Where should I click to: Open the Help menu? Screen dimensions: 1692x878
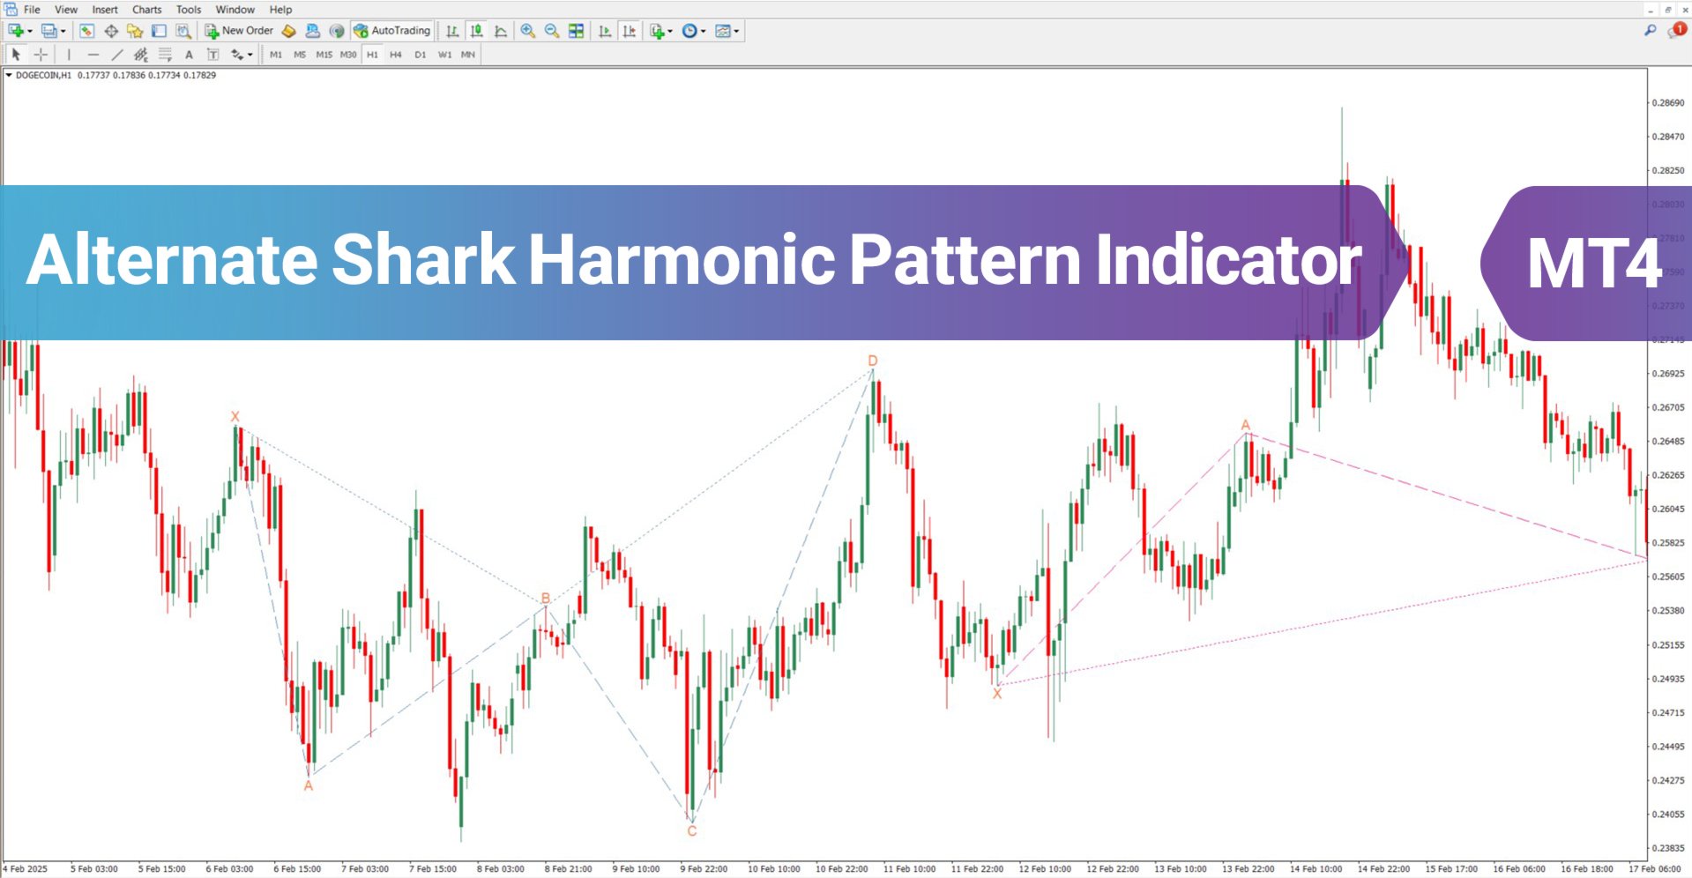point(280,10)
